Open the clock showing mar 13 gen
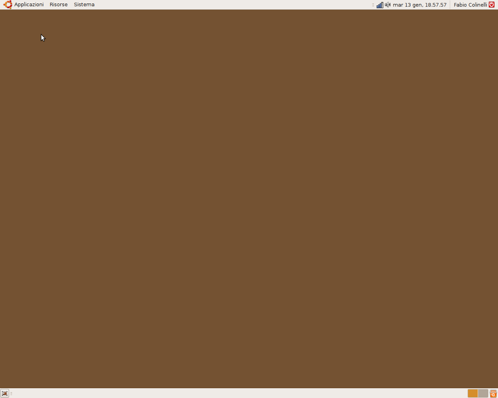 [x=420, y=5]
